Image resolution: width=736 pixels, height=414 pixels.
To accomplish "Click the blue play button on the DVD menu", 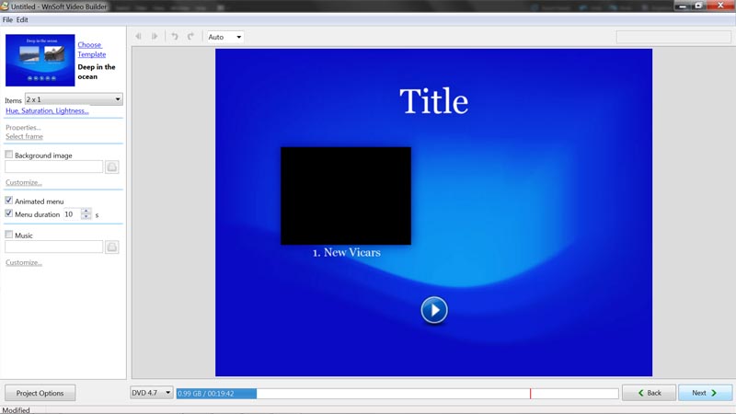I will click(x=434, y=310).
